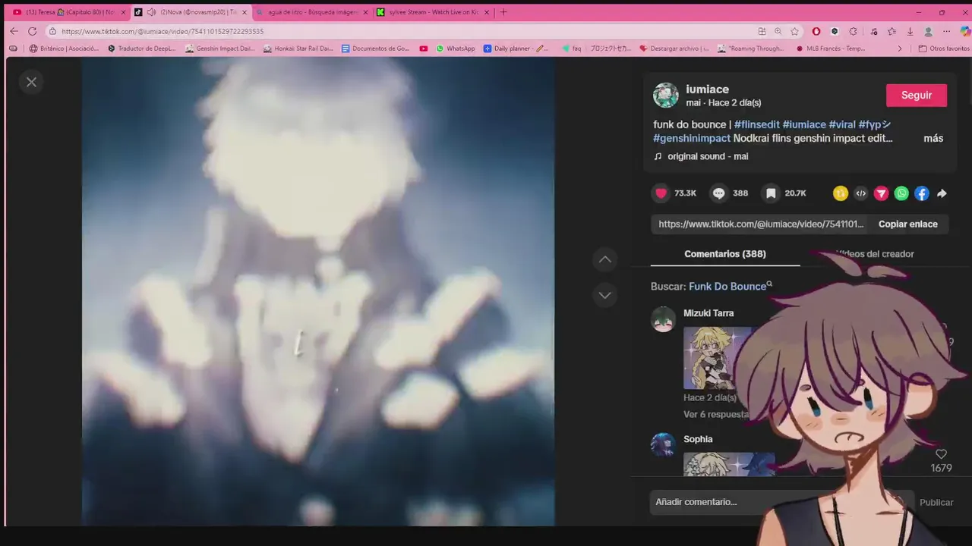Open the Otros favoritos folder
The height and width of the screenshot is (546, 972).
click(x=944, y=49)
